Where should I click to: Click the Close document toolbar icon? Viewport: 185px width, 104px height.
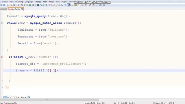(x=8, y=5)
